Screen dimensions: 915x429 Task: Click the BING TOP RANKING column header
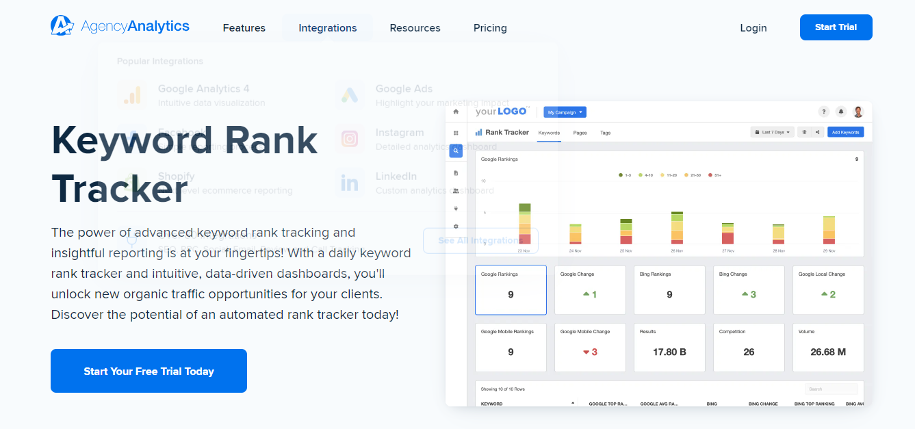pos(814,404)
